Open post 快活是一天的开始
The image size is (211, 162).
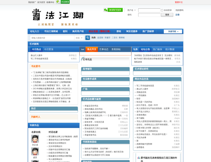click(x=144, y=102)
